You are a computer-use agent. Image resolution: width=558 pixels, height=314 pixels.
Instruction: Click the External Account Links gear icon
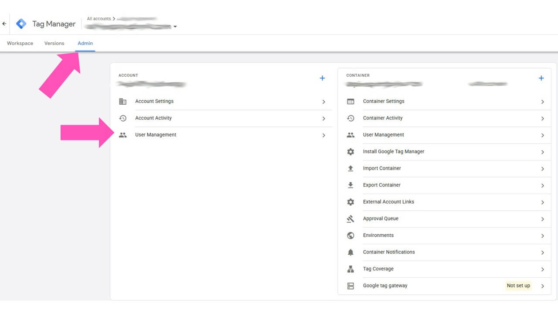[350, 202]
